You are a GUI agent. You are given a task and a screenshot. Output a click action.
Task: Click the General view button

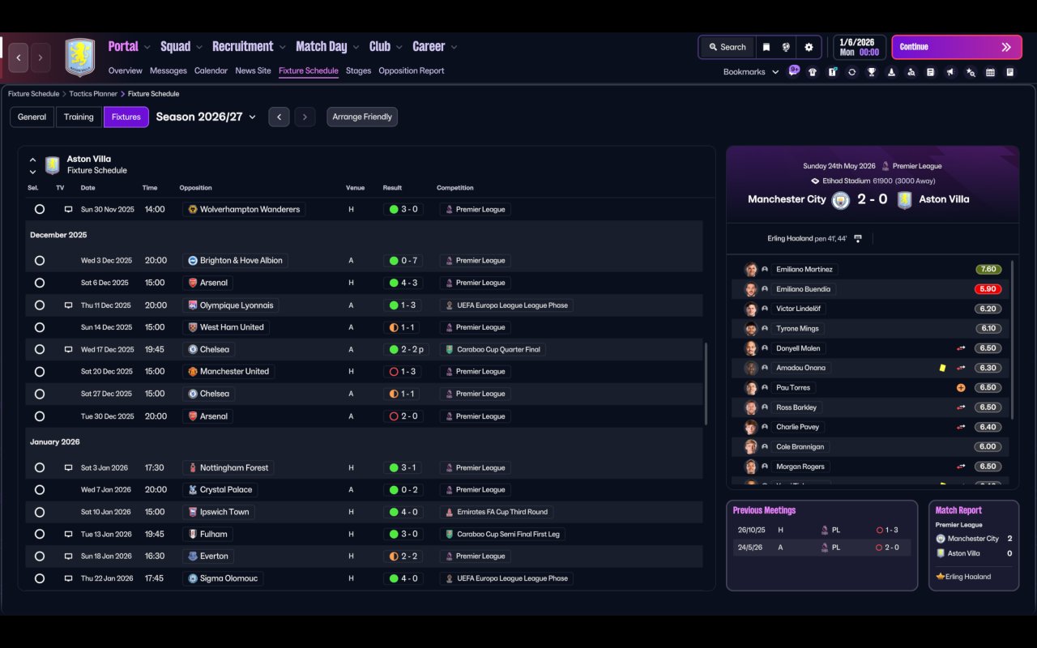pos(32,117)
